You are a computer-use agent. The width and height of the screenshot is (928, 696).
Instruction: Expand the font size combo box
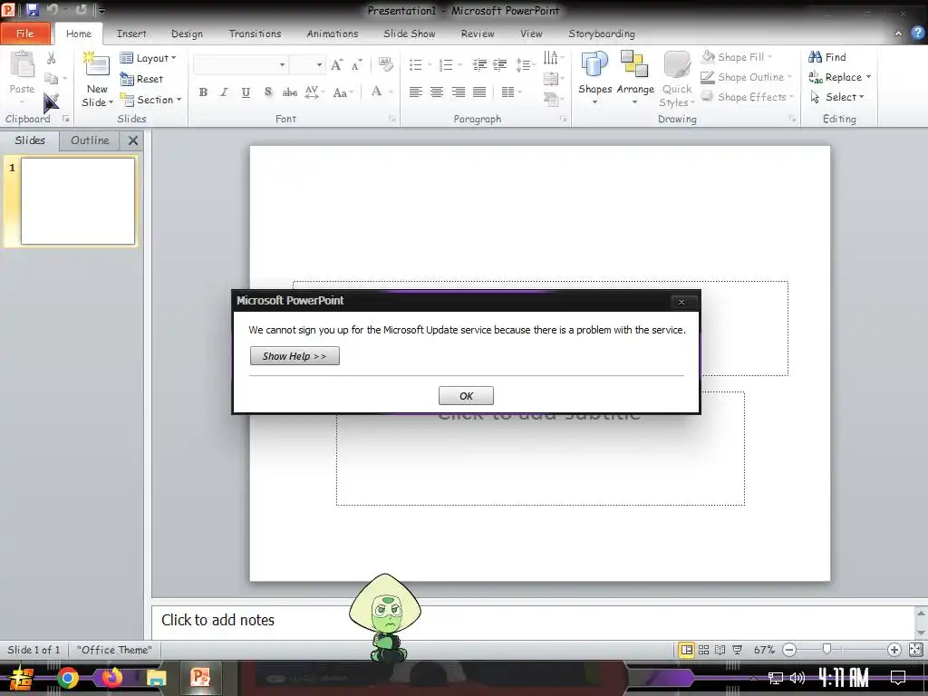tap(320, 64)
